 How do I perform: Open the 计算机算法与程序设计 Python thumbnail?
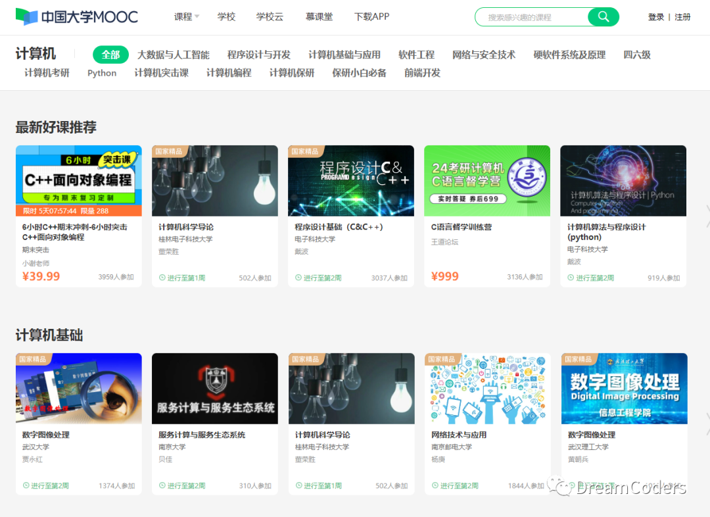tap(623, 181)
